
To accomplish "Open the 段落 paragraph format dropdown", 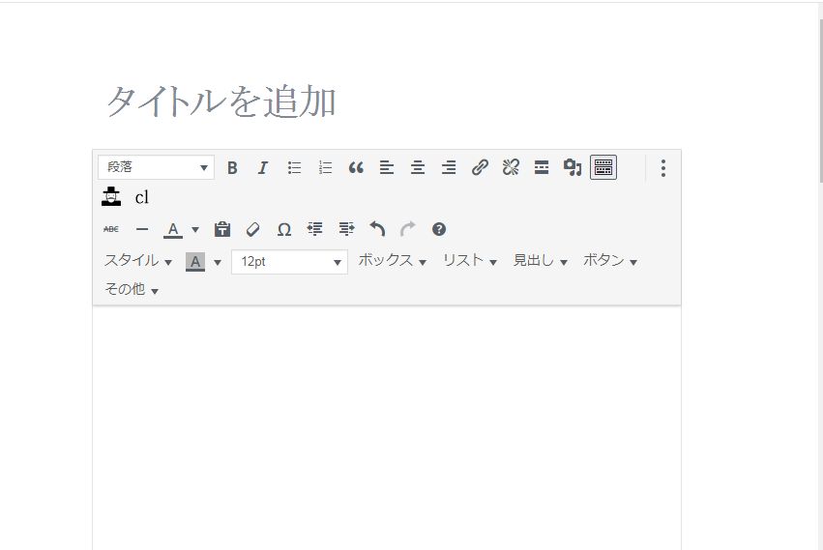I will (x=156, y=167).
